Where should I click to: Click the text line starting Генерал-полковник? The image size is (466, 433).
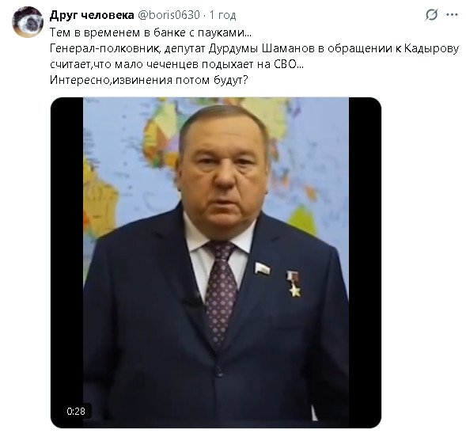[255, 48]
